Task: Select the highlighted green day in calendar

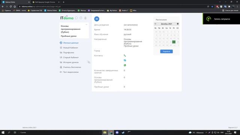Action: [174, 42]
